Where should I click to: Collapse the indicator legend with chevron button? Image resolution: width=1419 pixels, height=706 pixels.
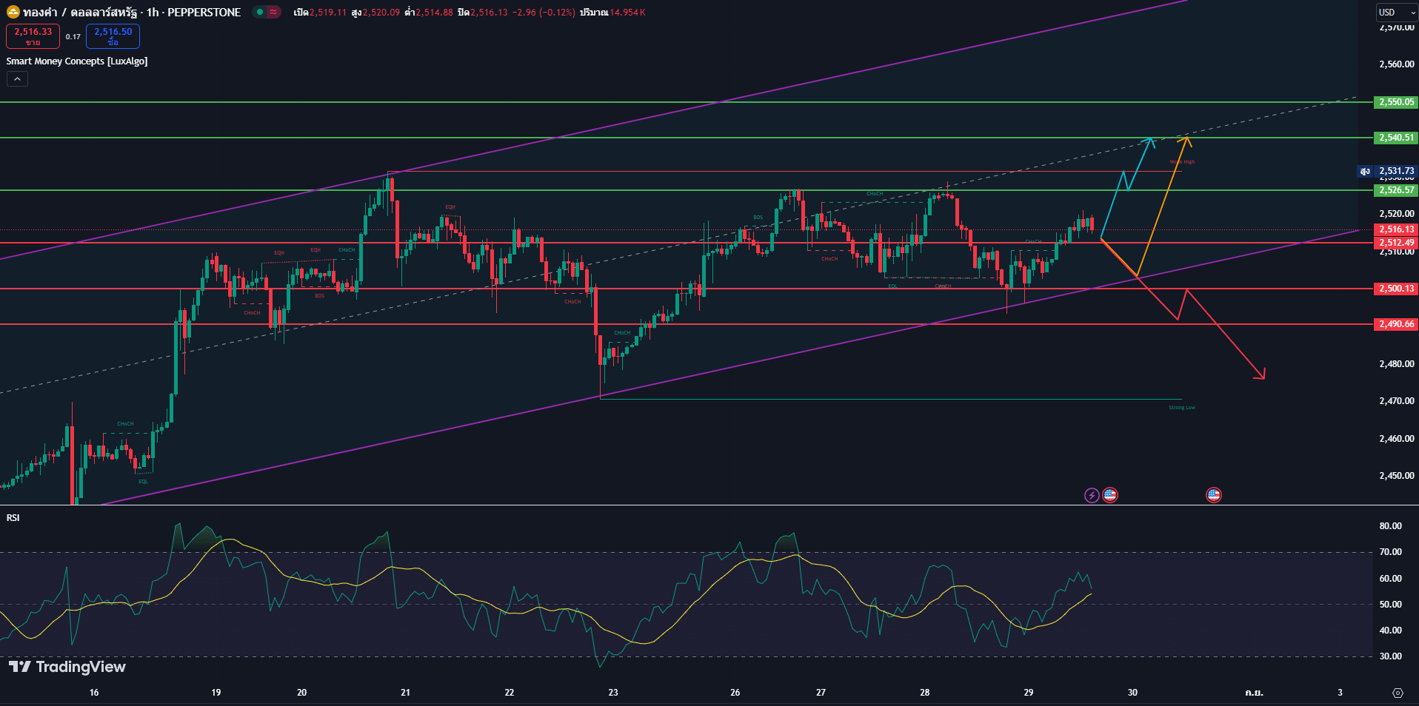click(17, 78)
